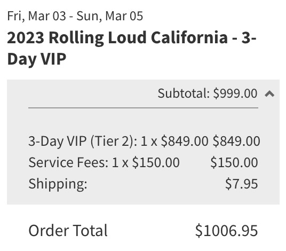Select the Service Fees line item
Screen dimensions: 286x251
tap(143, 162)
